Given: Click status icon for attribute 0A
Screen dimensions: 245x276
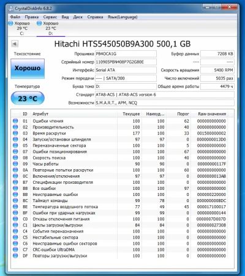Looking at the screenshot, I should point(15,170).
